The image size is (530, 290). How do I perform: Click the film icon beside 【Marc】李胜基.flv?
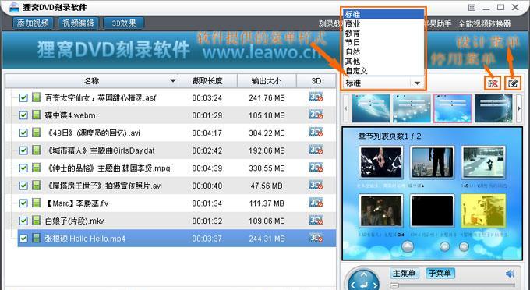coord(36,203)
